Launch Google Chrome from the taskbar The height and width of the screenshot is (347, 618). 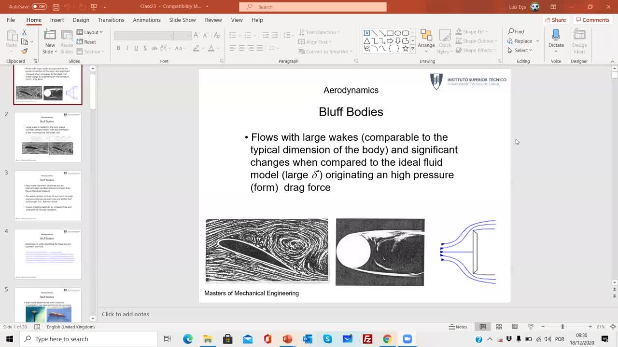point(387,339)
